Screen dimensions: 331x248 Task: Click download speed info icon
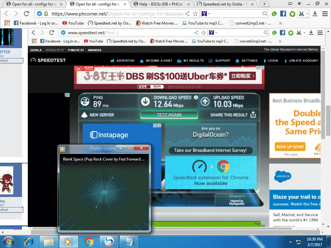pyautogui.click(x=196, y=98)
